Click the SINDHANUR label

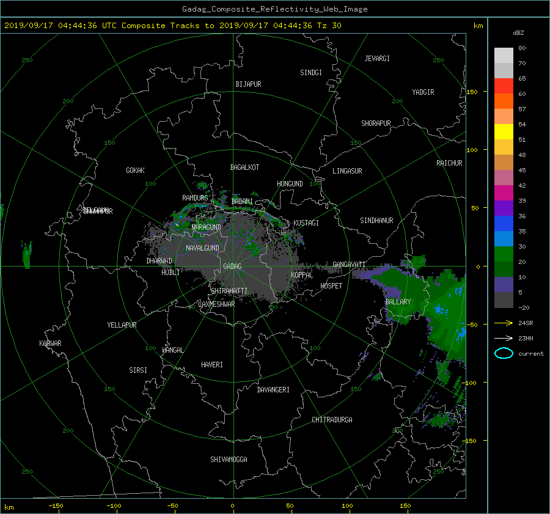coord(376,221)
